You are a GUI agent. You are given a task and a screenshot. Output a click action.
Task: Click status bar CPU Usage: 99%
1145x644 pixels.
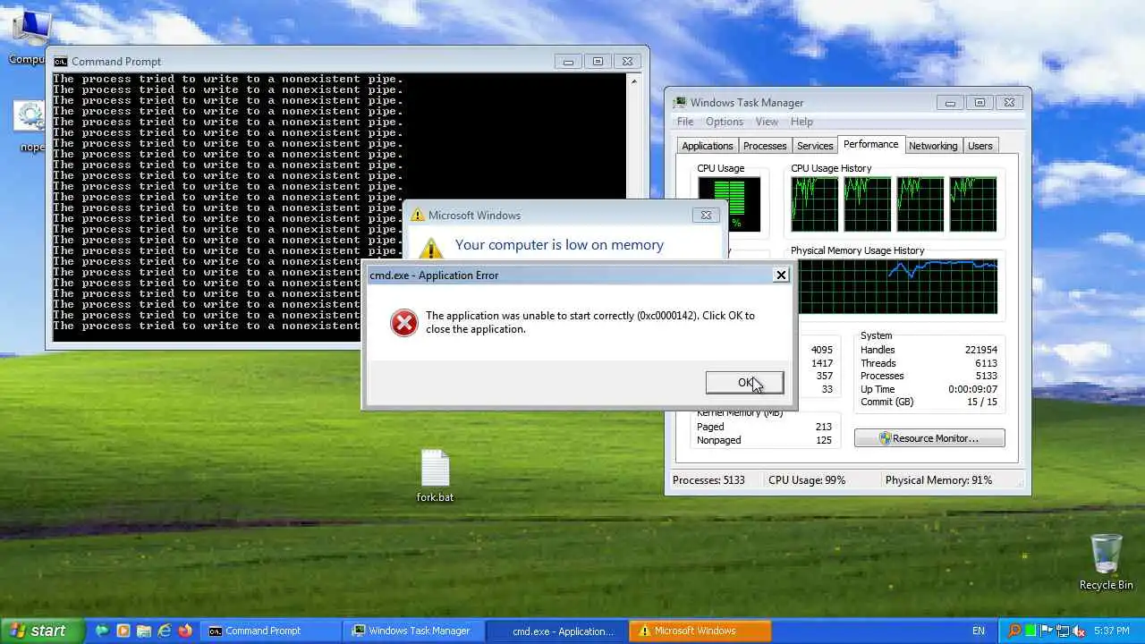tap(807, 480)
